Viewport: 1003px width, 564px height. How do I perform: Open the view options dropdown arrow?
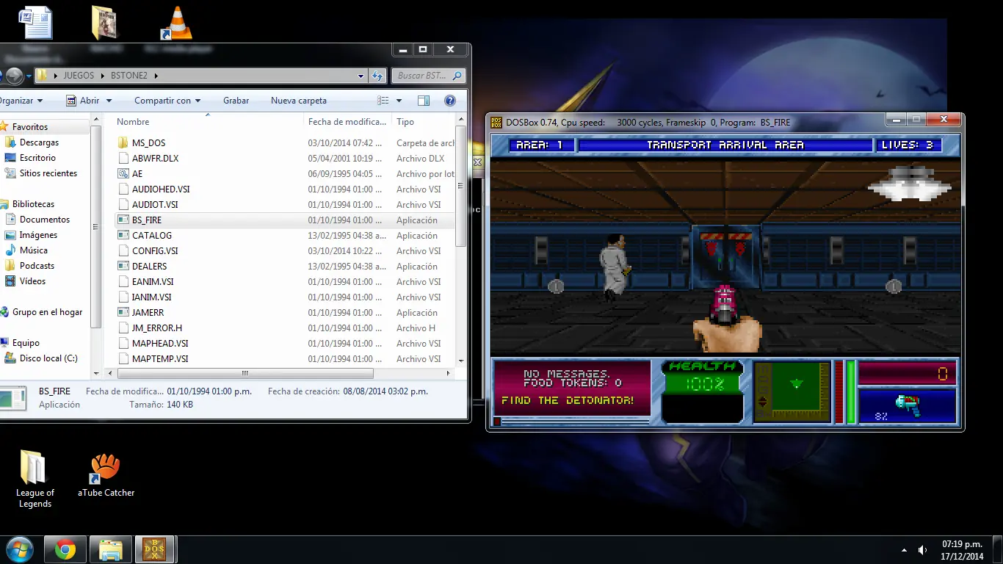[399, 101]
